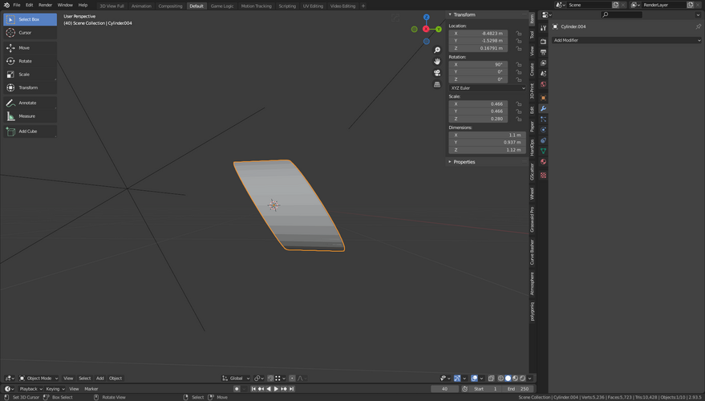Open the Object Mode dropdown
Screen dimensions: 705x401
point(38,378)
